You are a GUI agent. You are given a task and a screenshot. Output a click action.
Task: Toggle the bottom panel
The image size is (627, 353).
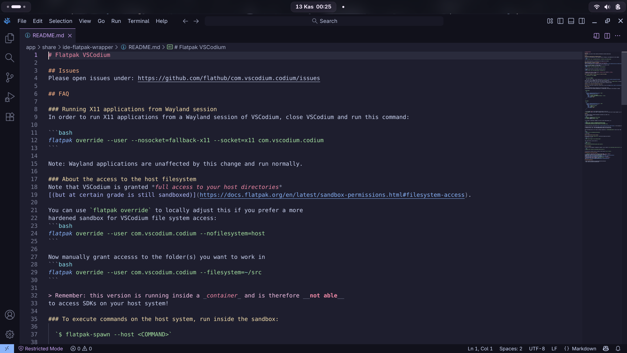pos(571,21)
